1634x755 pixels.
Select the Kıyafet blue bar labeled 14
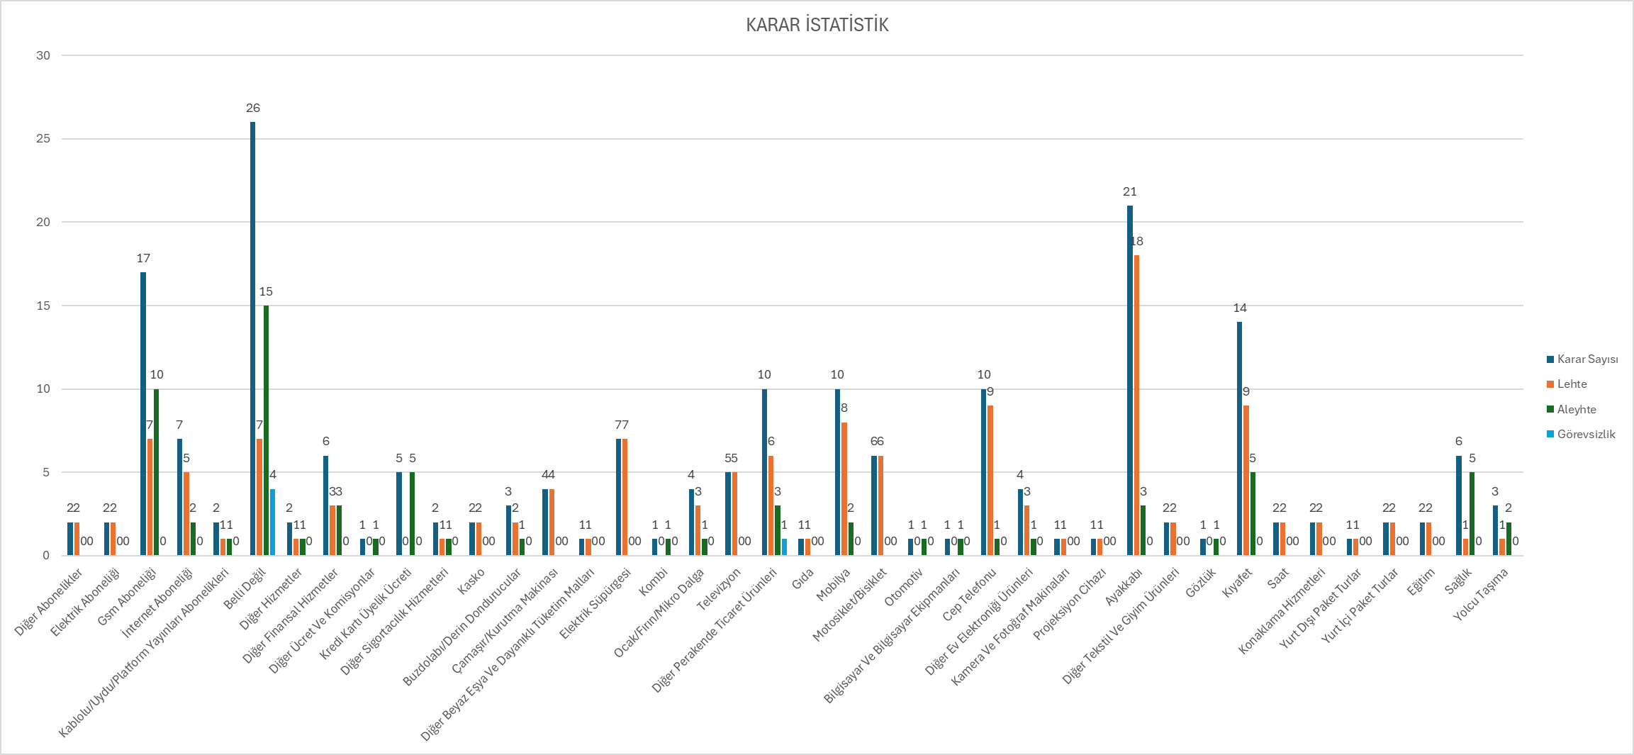pyautogui.click(x=1239, y=439)
